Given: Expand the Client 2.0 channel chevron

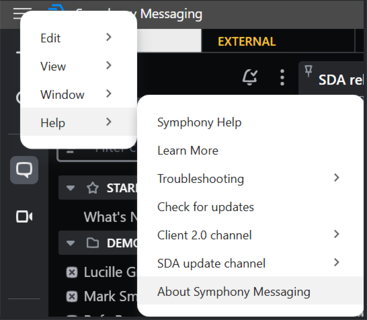Looking at the screenshot, I should pyautogui.click(x=336, y=234).
